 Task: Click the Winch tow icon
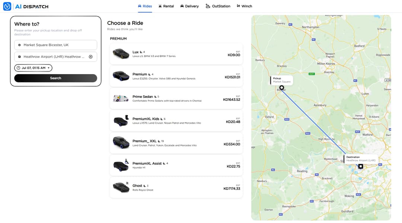tap(239, 6)
